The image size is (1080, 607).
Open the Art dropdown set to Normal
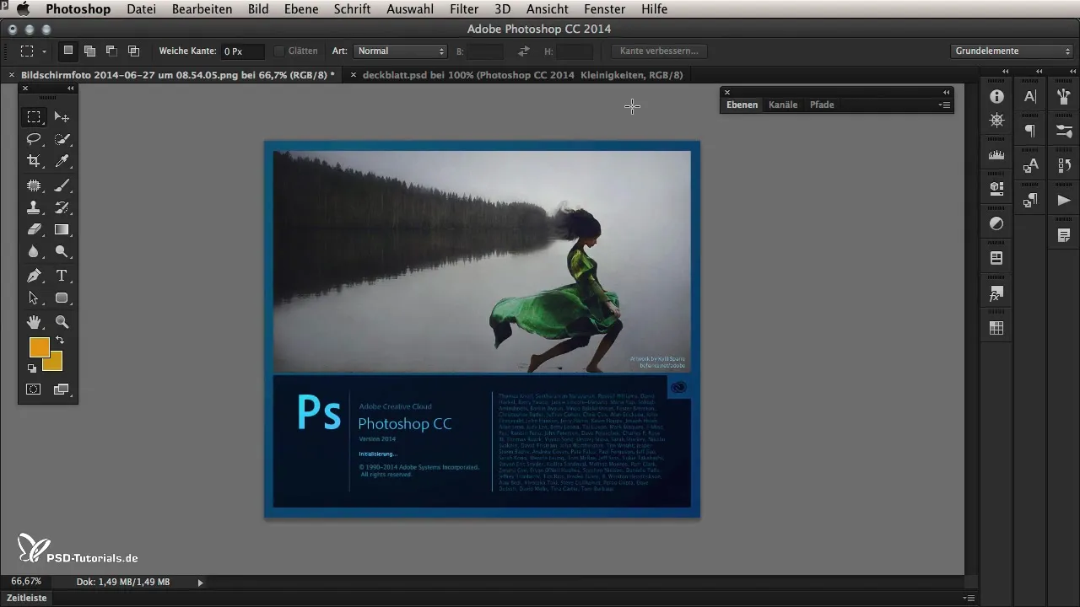[401, 51]
